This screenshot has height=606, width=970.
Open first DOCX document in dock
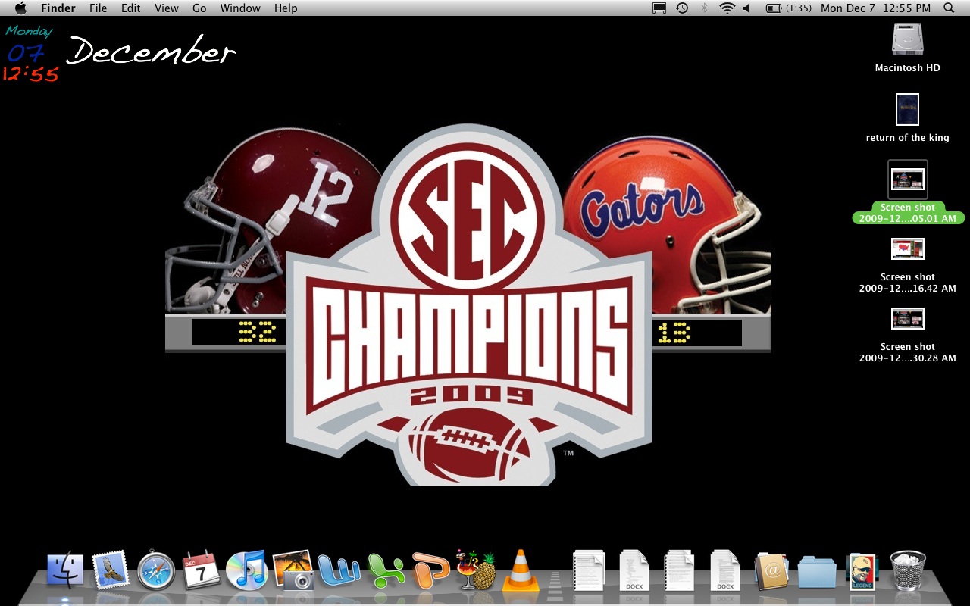pyautogui.click(x=634, y=570)
